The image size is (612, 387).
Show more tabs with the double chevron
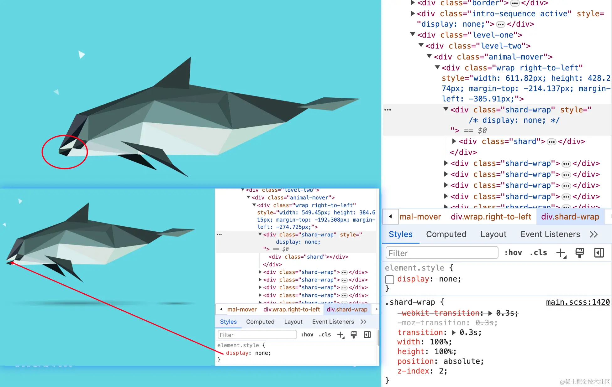[x=594, y=234]
